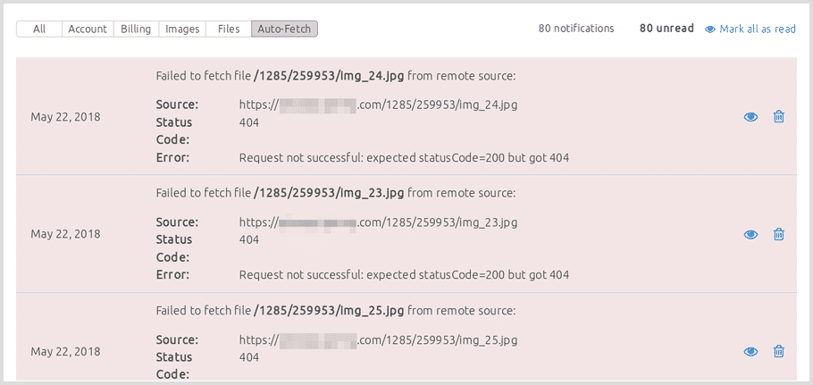This screenshot has height=385, width=813.
Task: Select the Auto-Fetch filter tab
Action: click(x=284, y=29)
